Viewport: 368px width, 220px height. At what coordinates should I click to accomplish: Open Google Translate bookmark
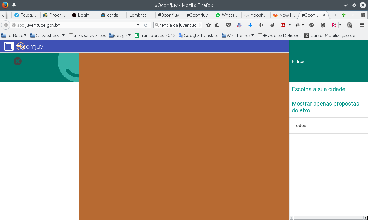(x=198, y=35)
